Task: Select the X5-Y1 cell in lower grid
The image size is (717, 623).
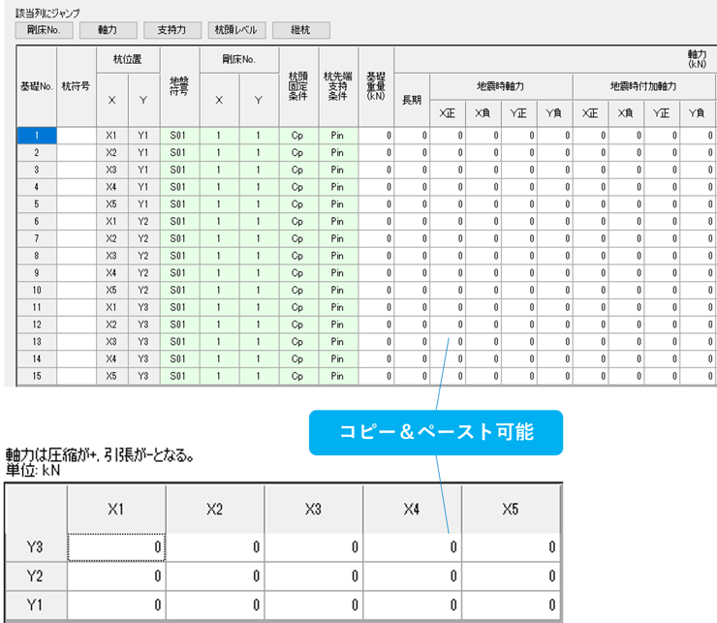Action: point(511,606)
